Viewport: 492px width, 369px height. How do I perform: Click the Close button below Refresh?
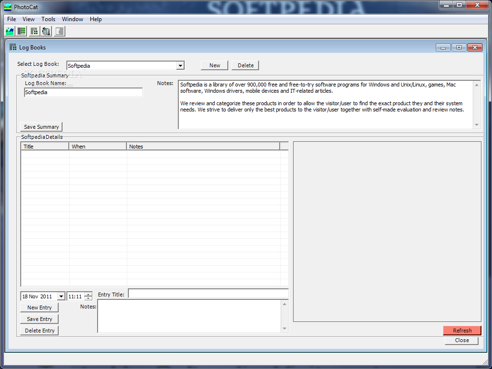click(462, 341)
